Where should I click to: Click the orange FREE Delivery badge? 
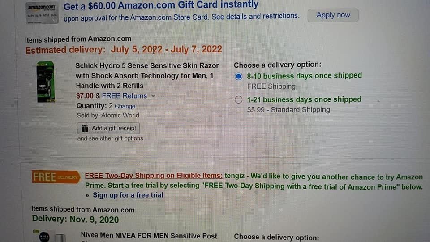(x=56, y=177)
